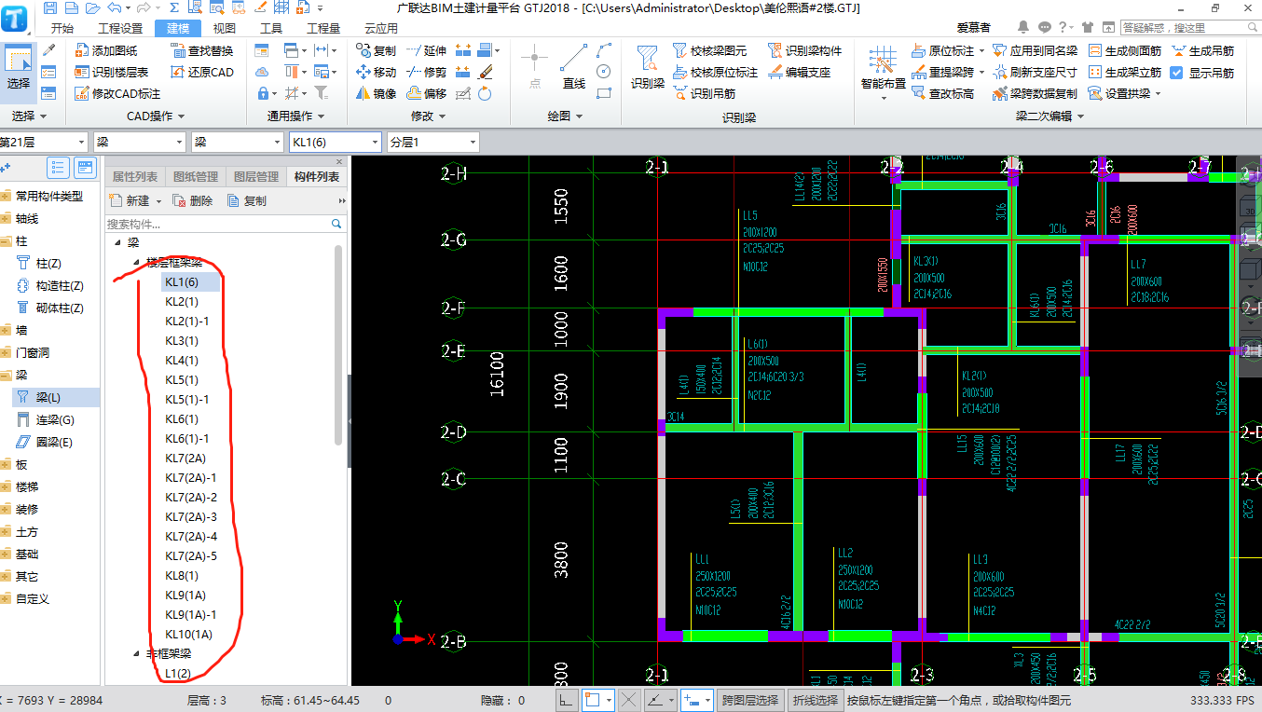
Task: Click 还原CAD restore tool
Action: 202,72
